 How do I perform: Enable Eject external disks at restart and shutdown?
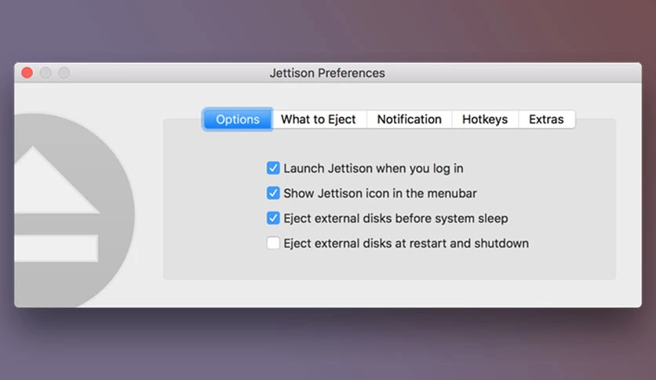pyautogui.click(x=273, y=243)
